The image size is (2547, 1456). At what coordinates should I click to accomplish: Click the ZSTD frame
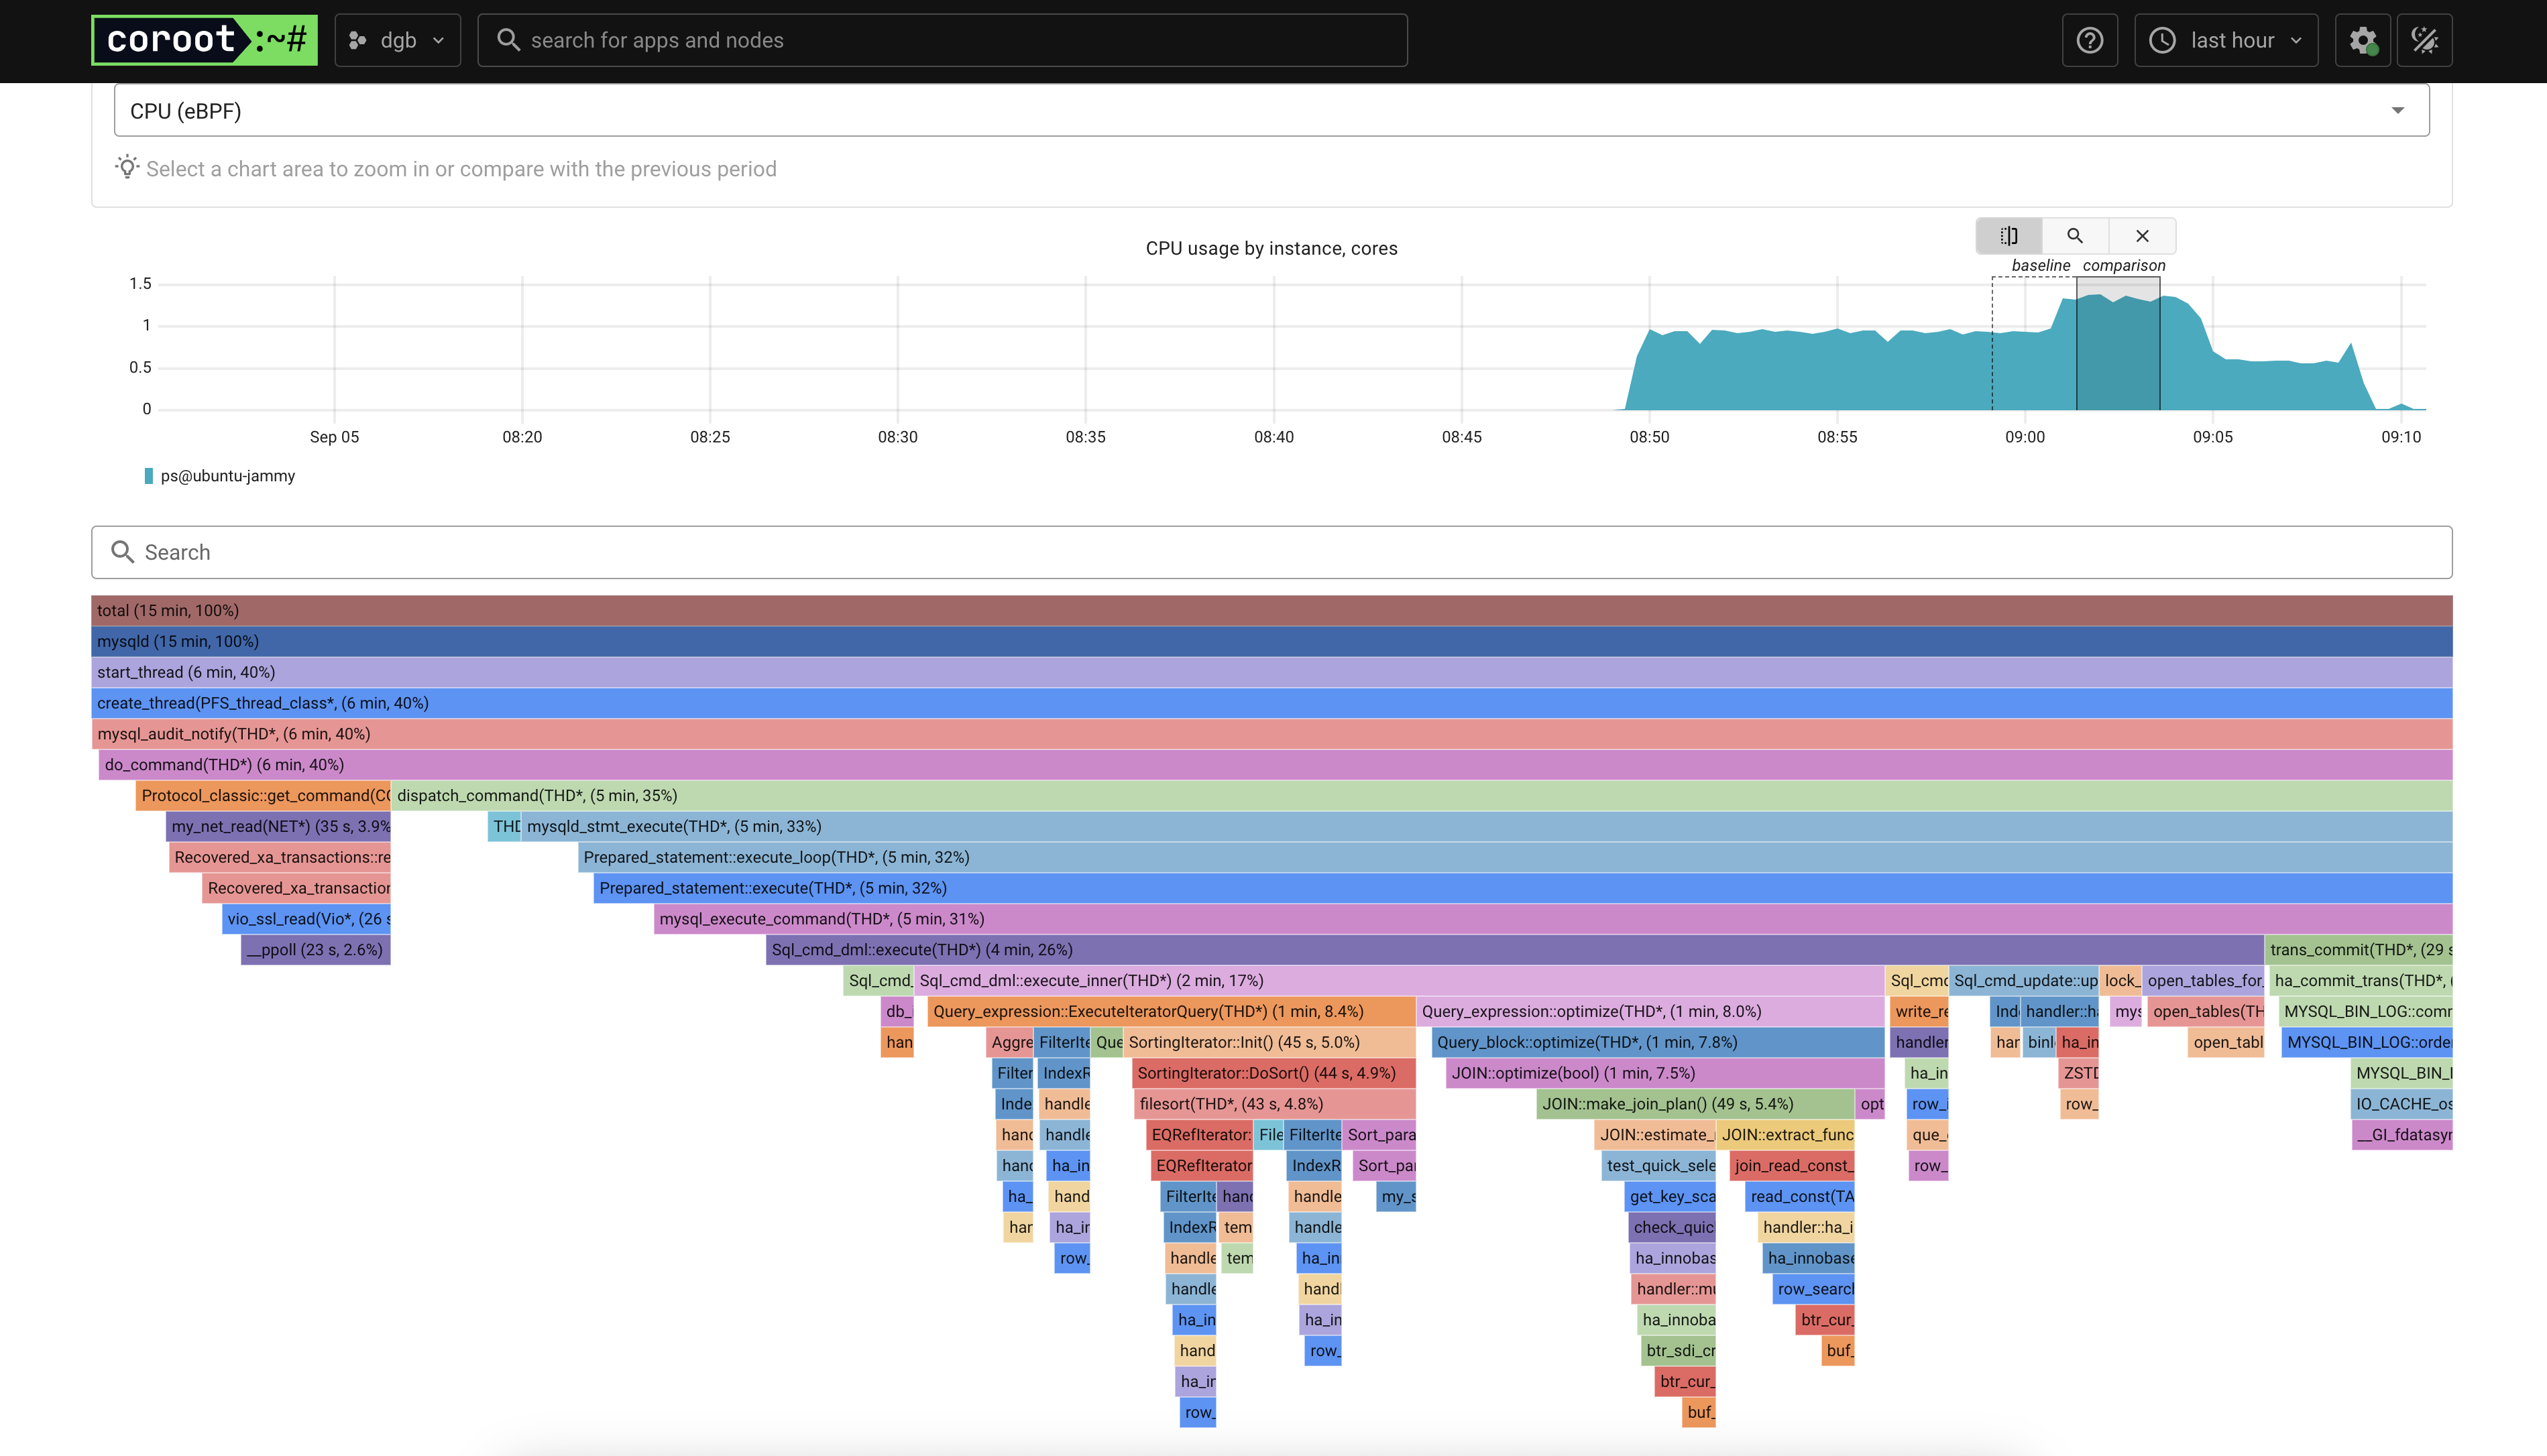click(2079, 1074)
